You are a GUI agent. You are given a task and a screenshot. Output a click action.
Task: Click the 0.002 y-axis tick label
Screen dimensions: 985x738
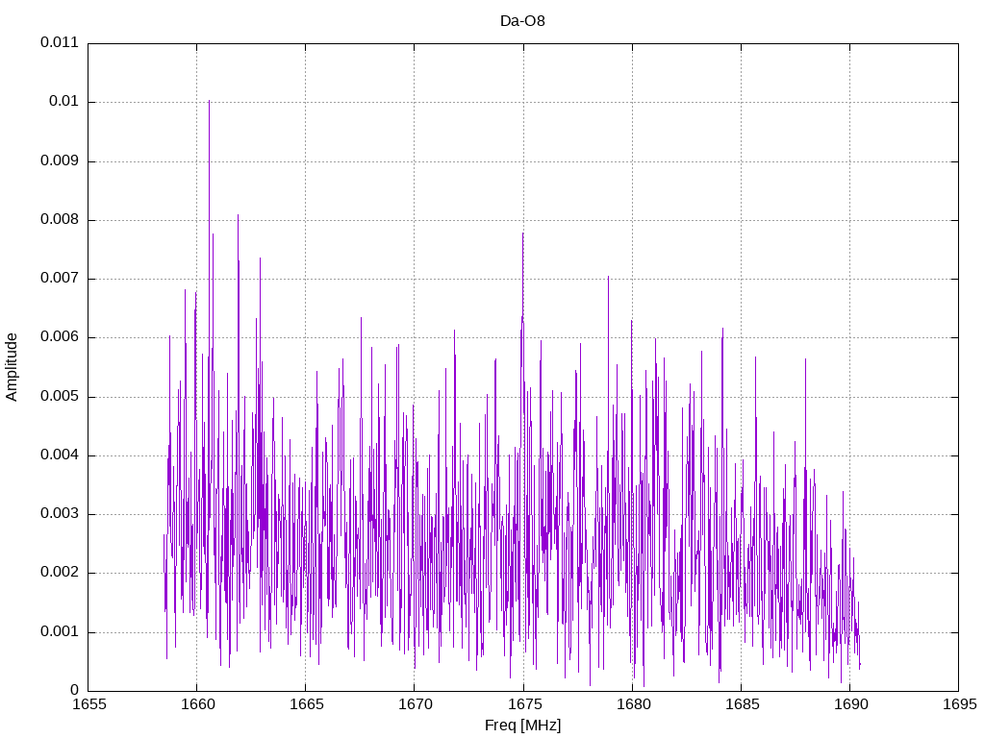[60, 573]
